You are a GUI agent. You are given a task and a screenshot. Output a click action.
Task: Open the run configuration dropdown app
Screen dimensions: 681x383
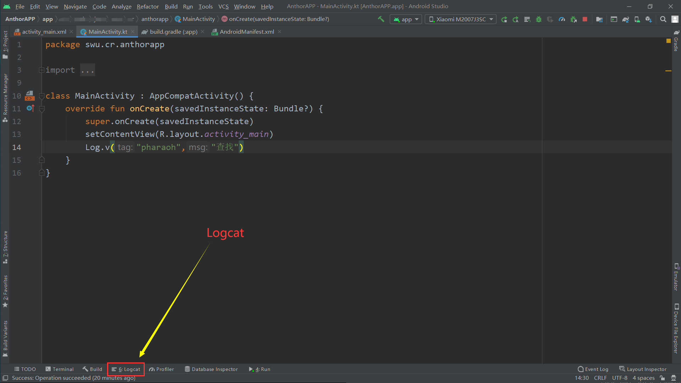pyautogui.click(x=405, y=19)
